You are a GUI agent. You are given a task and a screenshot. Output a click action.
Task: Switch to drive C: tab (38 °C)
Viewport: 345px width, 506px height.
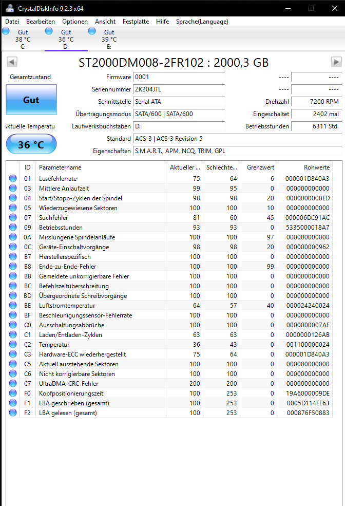click(23, 40)
